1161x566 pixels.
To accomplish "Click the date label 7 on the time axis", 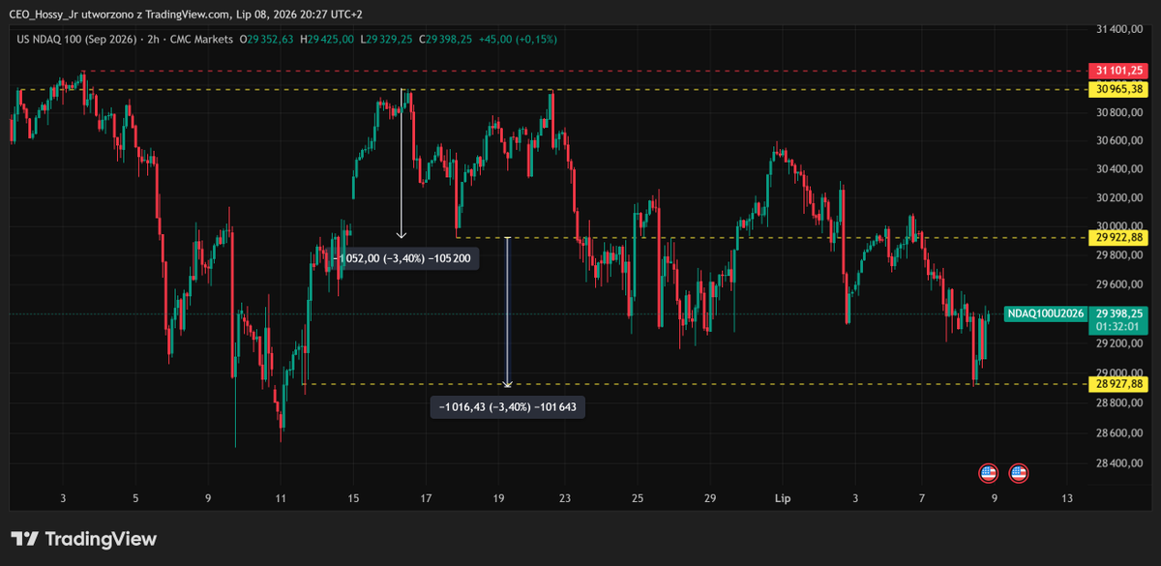I will pyautogui.click(x=922, y=499).
